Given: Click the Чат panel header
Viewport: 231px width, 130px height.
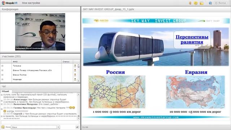Looking at the screenshot, I should [x=40, y=86].
